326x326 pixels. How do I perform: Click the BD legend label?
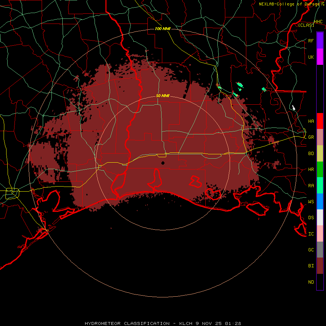[311, 154]
